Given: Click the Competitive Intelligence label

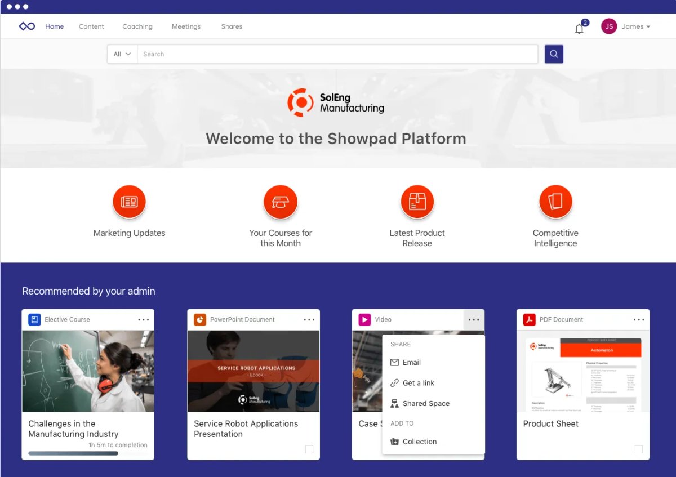Looking at the screenshot, I should (555, 238).
